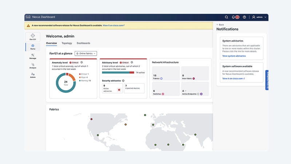
Task: Select the ifav121 cluster icon
Action: pos(33,37)
